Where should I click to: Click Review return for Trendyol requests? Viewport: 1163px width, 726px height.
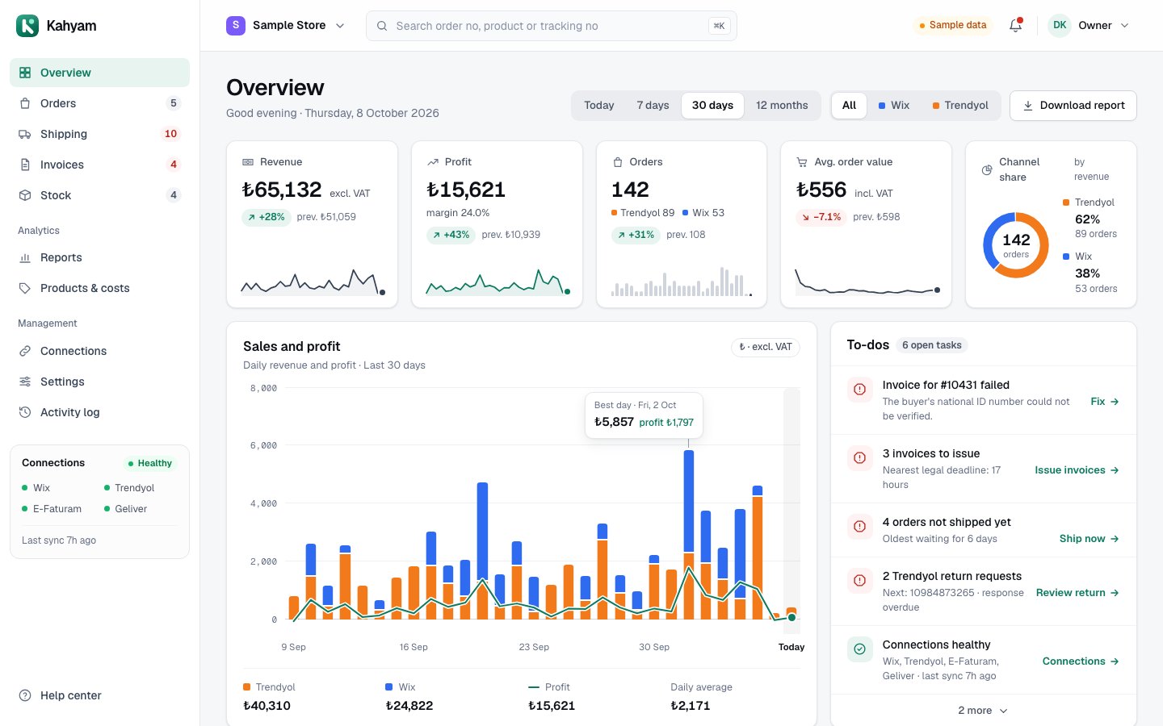click(1078, 593)
